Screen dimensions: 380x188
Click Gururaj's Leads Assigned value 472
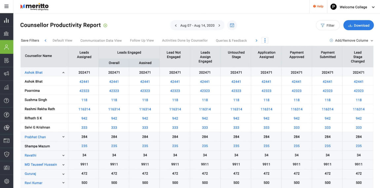point(84,174)
